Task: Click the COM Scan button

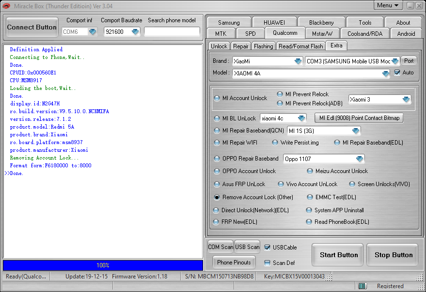Action: pyautogui.click(x=221, y=247)
